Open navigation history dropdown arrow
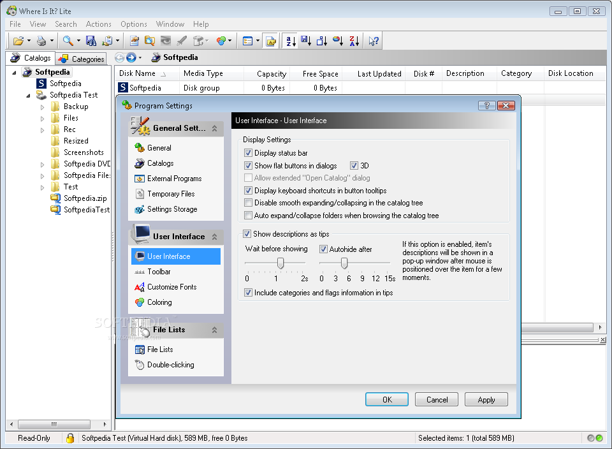Viewport: 612px width, 449px height. click(140, 58)
